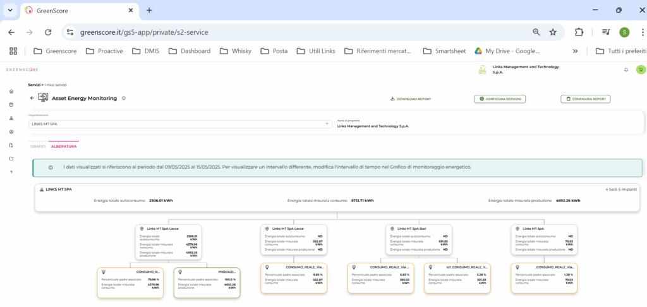Open Chrome's three-dot menu
Screen dimensions: 647x307
643,32
